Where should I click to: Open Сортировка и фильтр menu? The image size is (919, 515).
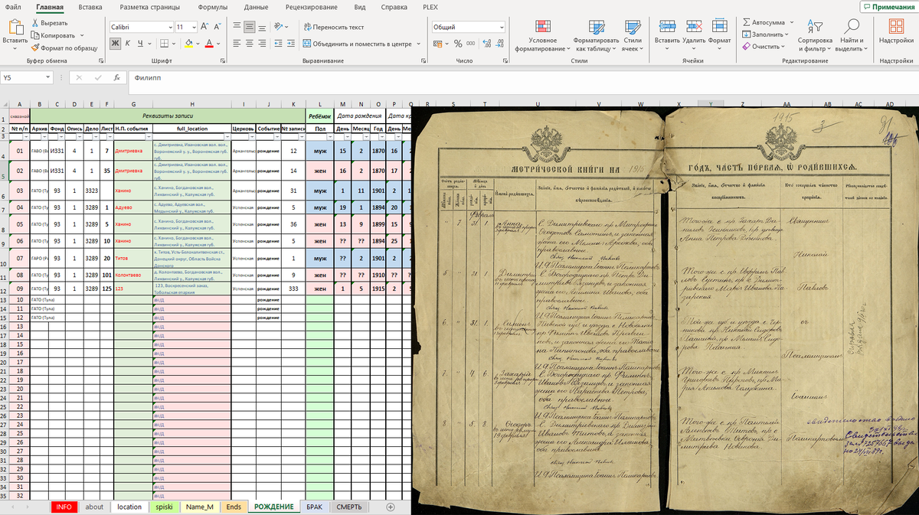tap(815, 35)
